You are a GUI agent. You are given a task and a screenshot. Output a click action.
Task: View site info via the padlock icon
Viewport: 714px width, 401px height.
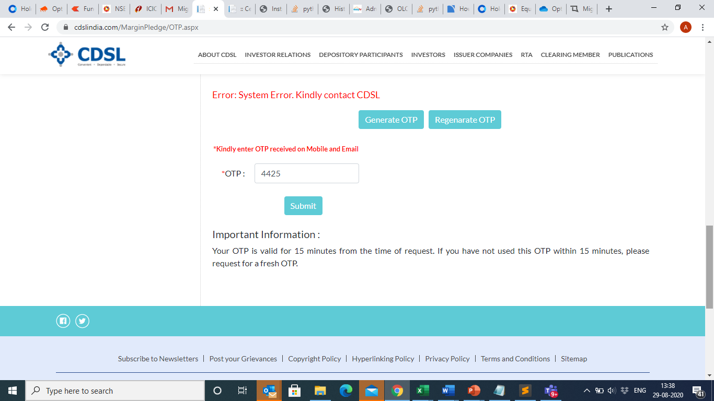(x=66, y=27)
